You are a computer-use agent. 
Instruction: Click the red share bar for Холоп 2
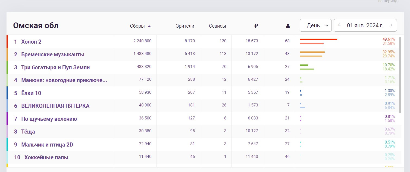[318, 40]
